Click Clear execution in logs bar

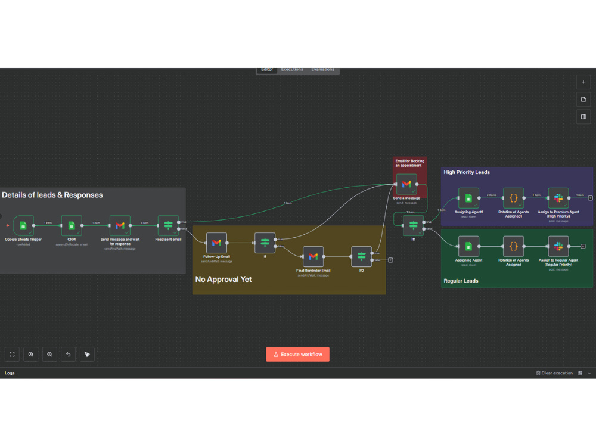[554, 373]
